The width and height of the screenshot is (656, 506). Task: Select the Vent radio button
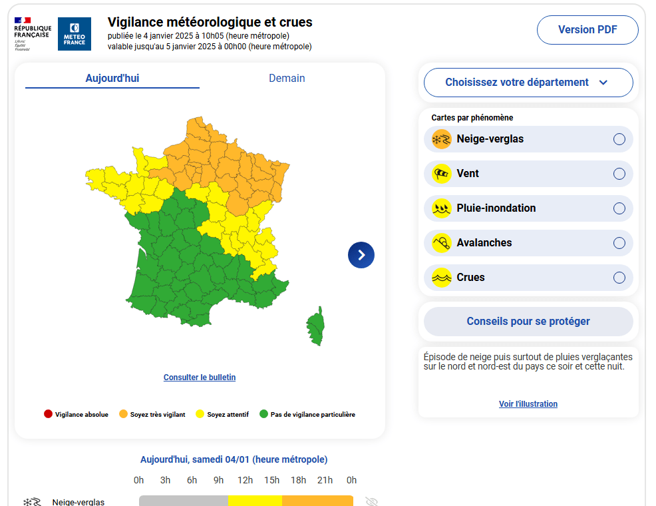(619, 174)
